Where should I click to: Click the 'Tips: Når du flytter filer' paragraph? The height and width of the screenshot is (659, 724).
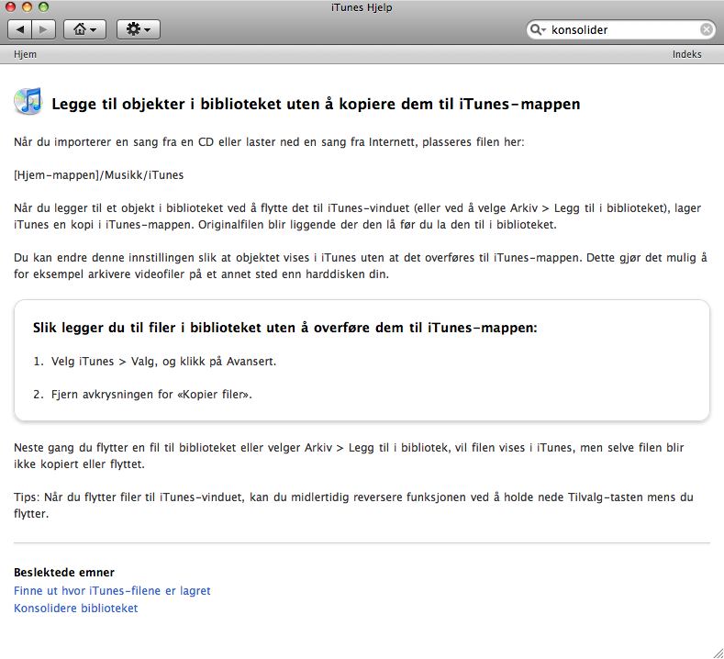tap(353, 505)
